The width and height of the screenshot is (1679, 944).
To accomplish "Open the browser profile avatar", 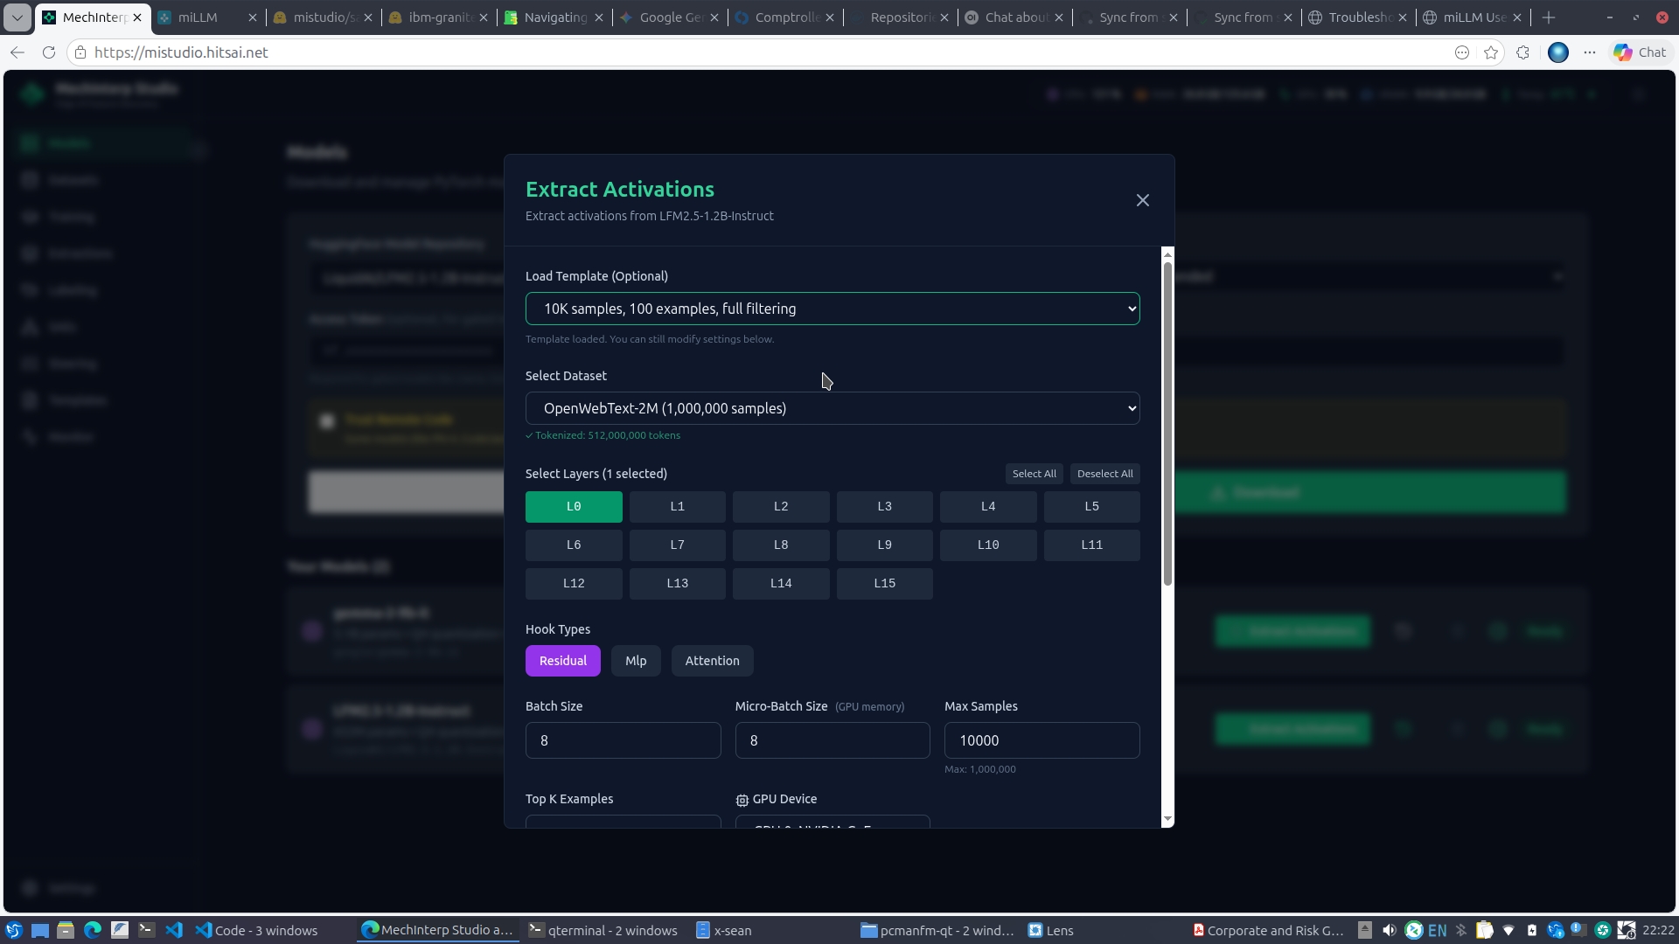I will tap(1557, 52).
